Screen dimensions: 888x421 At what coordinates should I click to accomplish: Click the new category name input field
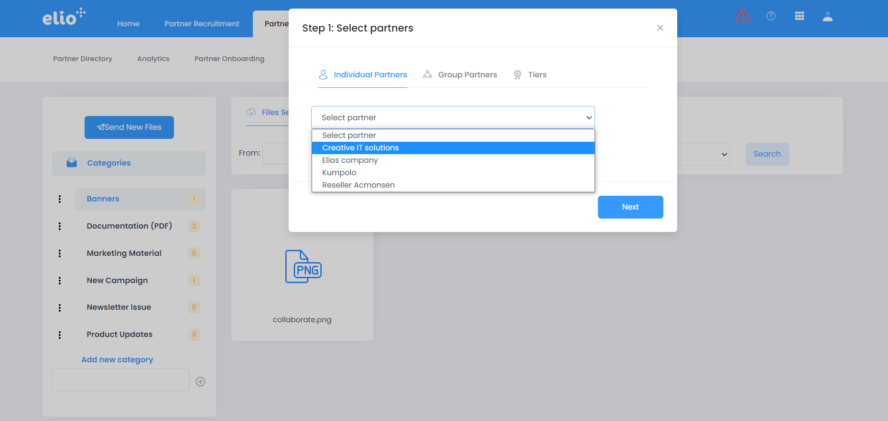[x=121, y=380]
